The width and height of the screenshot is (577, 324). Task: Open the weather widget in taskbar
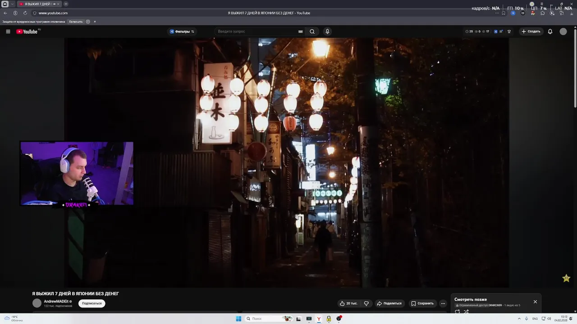pos(13,319)
